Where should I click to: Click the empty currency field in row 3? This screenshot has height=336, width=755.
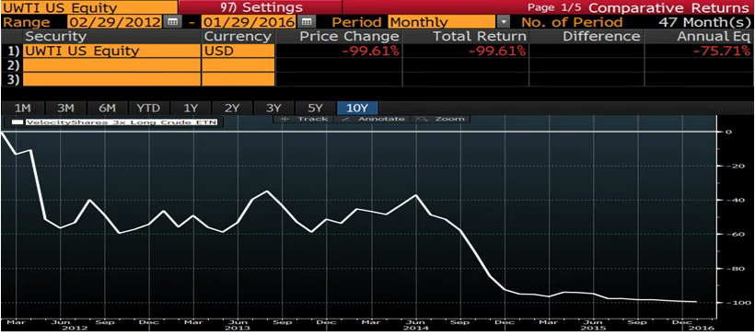tap(238, 79)
